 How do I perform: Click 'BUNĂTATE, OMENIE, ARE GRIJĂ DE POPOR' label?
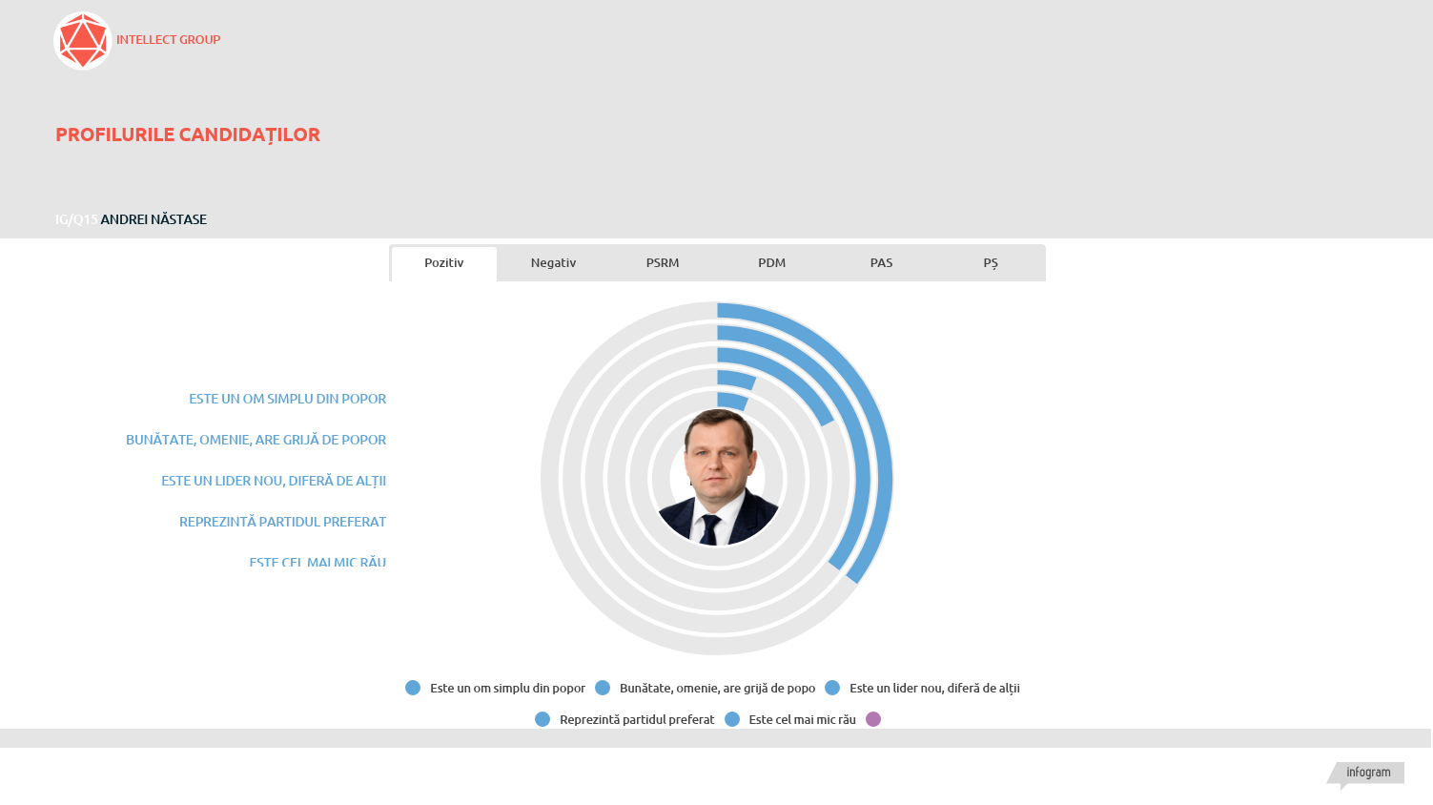coord(256,440)
